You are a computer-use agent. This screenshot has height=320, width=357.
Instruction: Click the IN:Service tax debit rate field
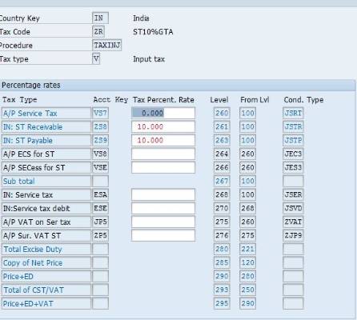pyautogui.click(x=163, y=208)
